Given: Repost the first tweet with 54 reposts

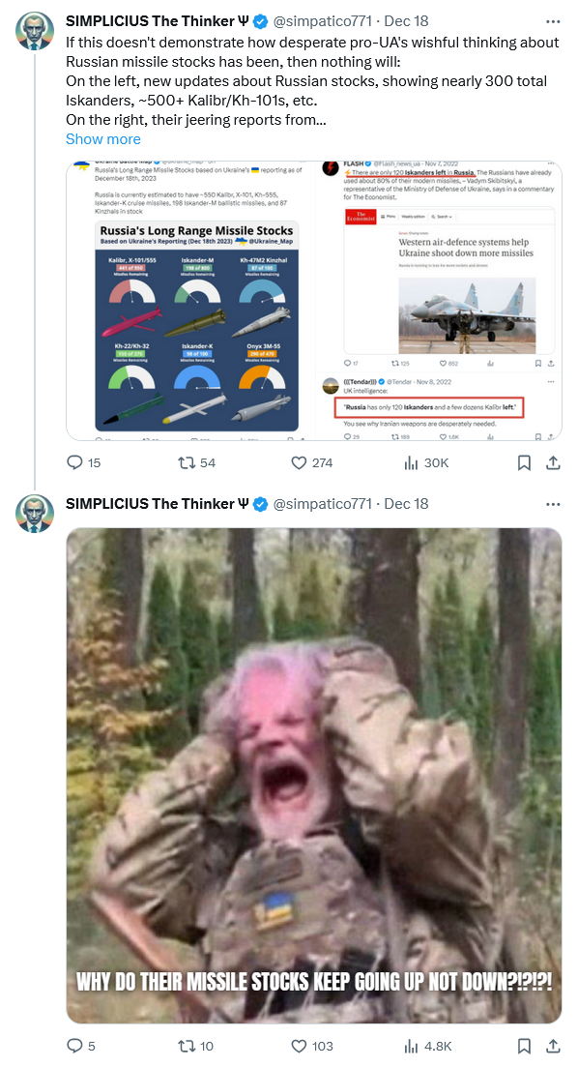Looking at the screenshot, I should click(196, 462).
